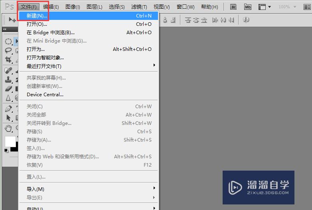Choose 打开(O)... menu entry
Screen dimensions: 312x210
89,24
